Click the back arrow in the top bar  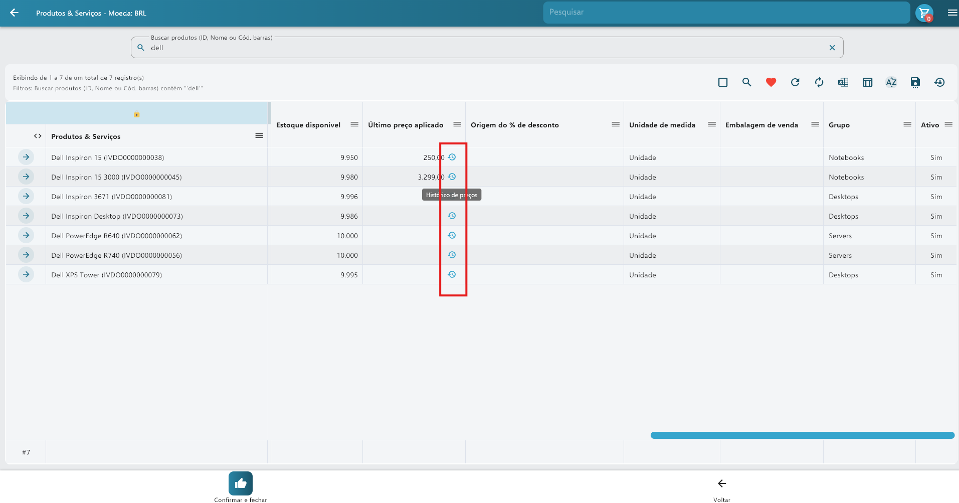coord(14,13)
